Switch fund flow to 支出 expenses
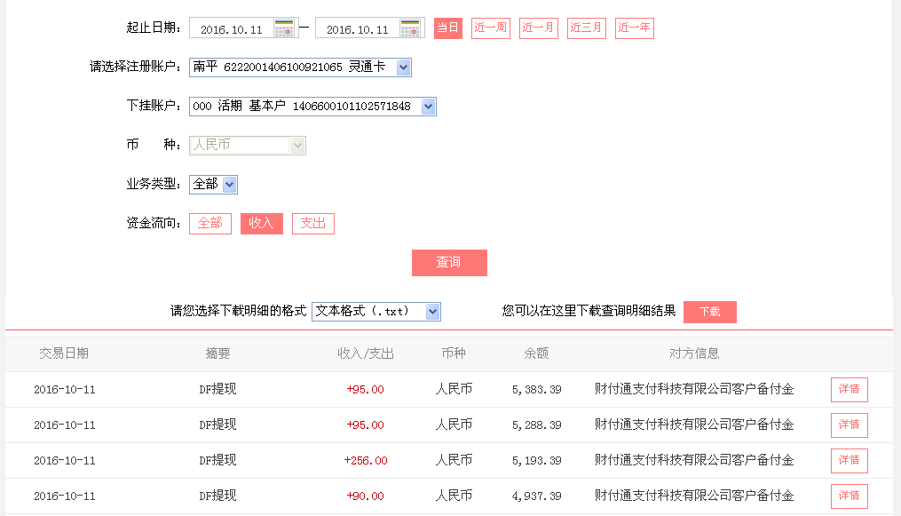The image size is (901, 516). pos(312,223)
